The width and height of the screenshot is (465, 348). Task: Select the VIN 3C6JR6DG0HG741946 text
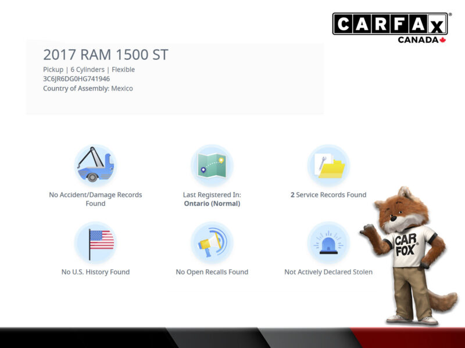(76, 79)
